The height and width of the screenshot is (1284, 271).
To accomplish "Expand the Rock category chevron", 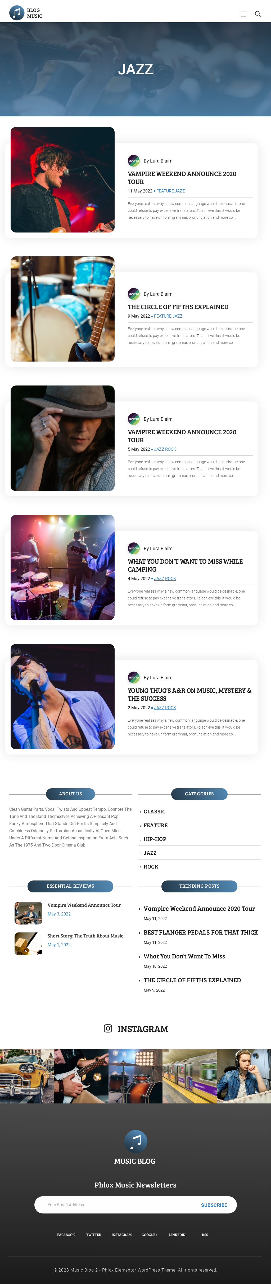I will click(x=140, y=867).
